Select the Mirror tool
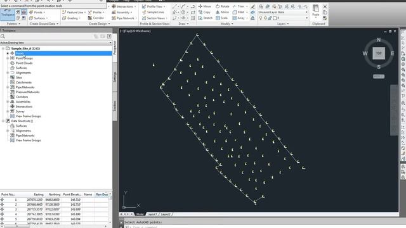Screen dimensions: 406x228 (222, 12)
